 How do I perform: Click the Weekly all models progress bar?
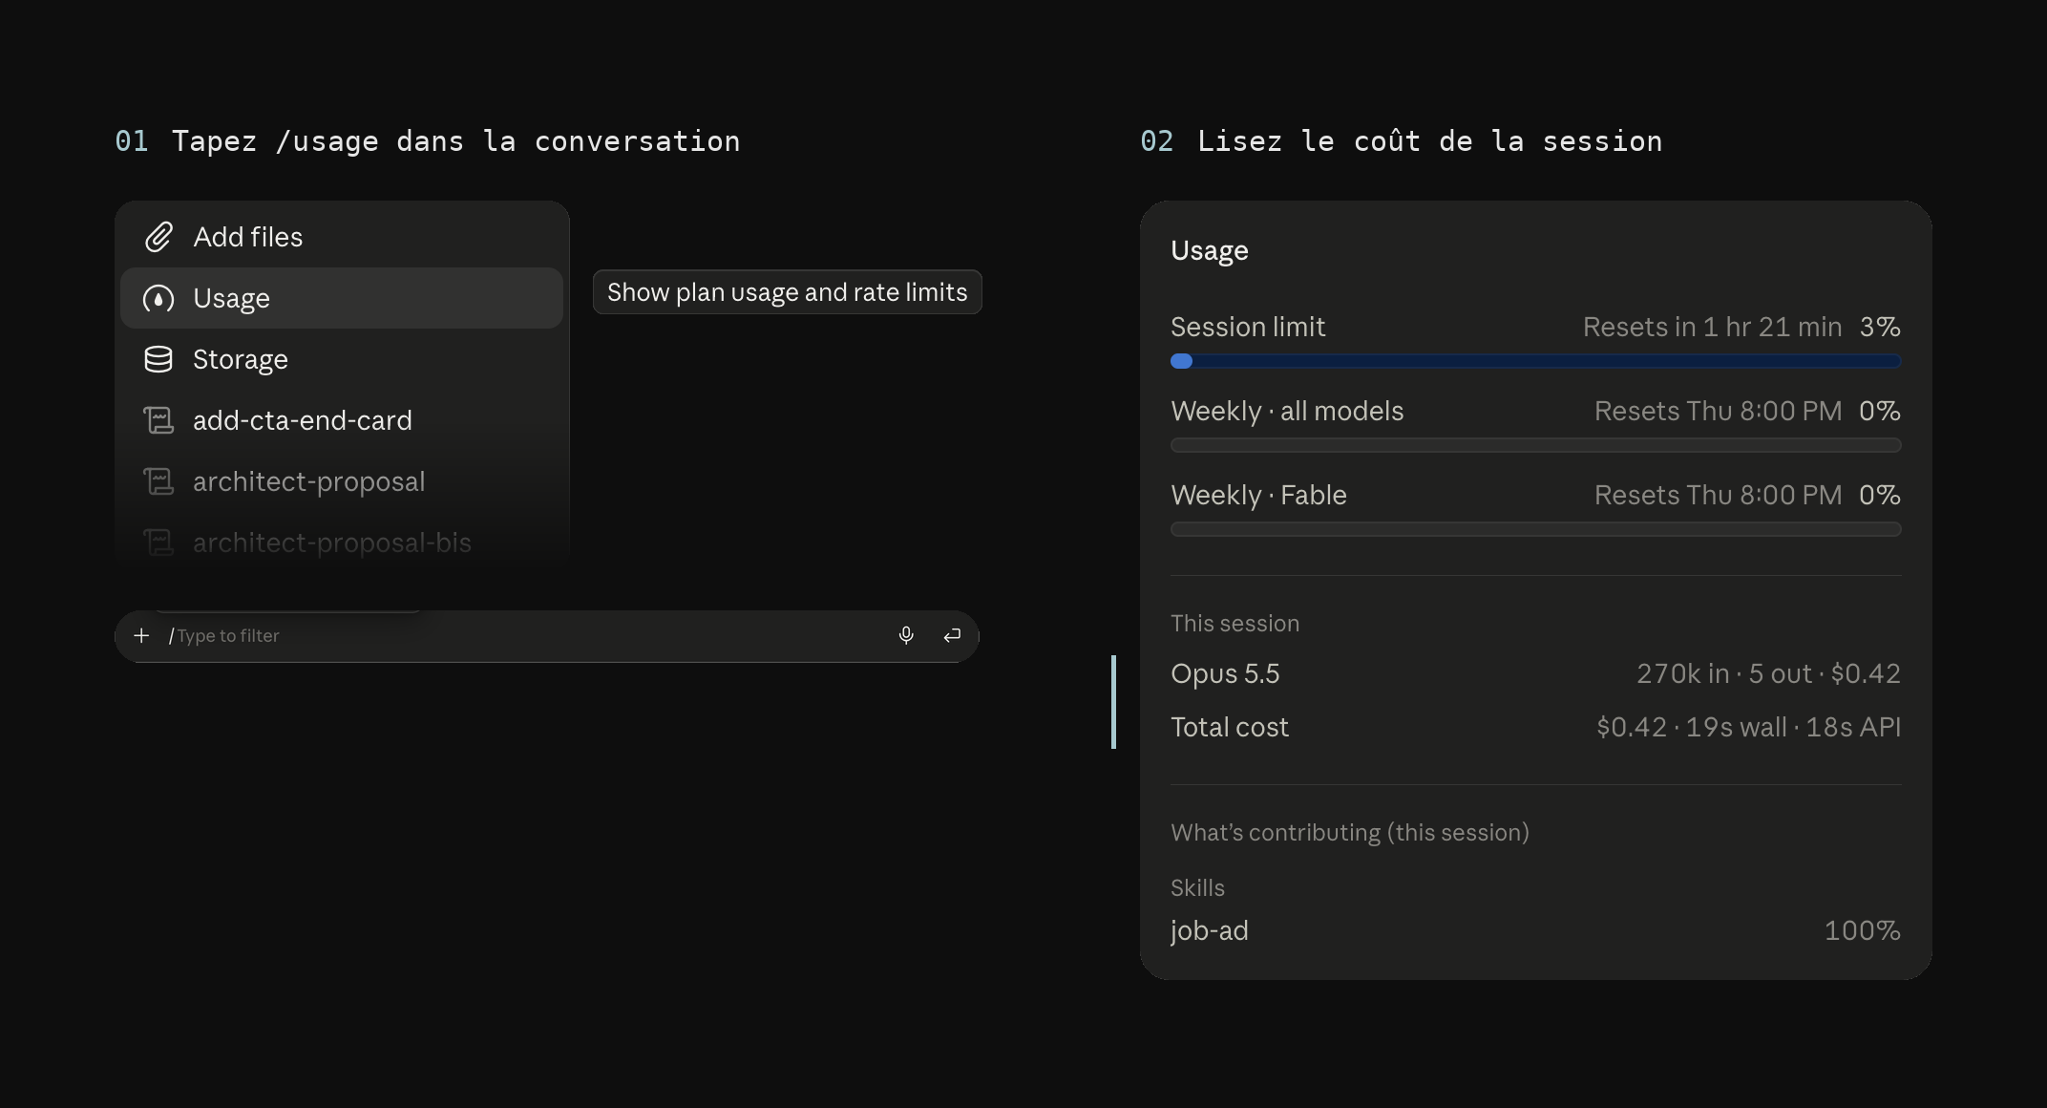(x=1535, y=445)
